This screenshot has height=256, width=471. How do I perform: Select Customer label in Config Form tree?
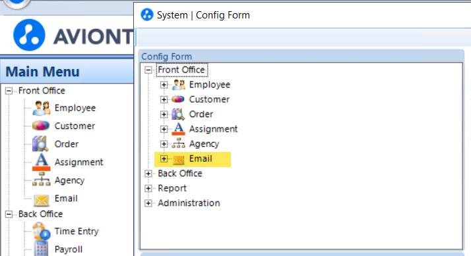pyautogui.click(x=209, y=99)
